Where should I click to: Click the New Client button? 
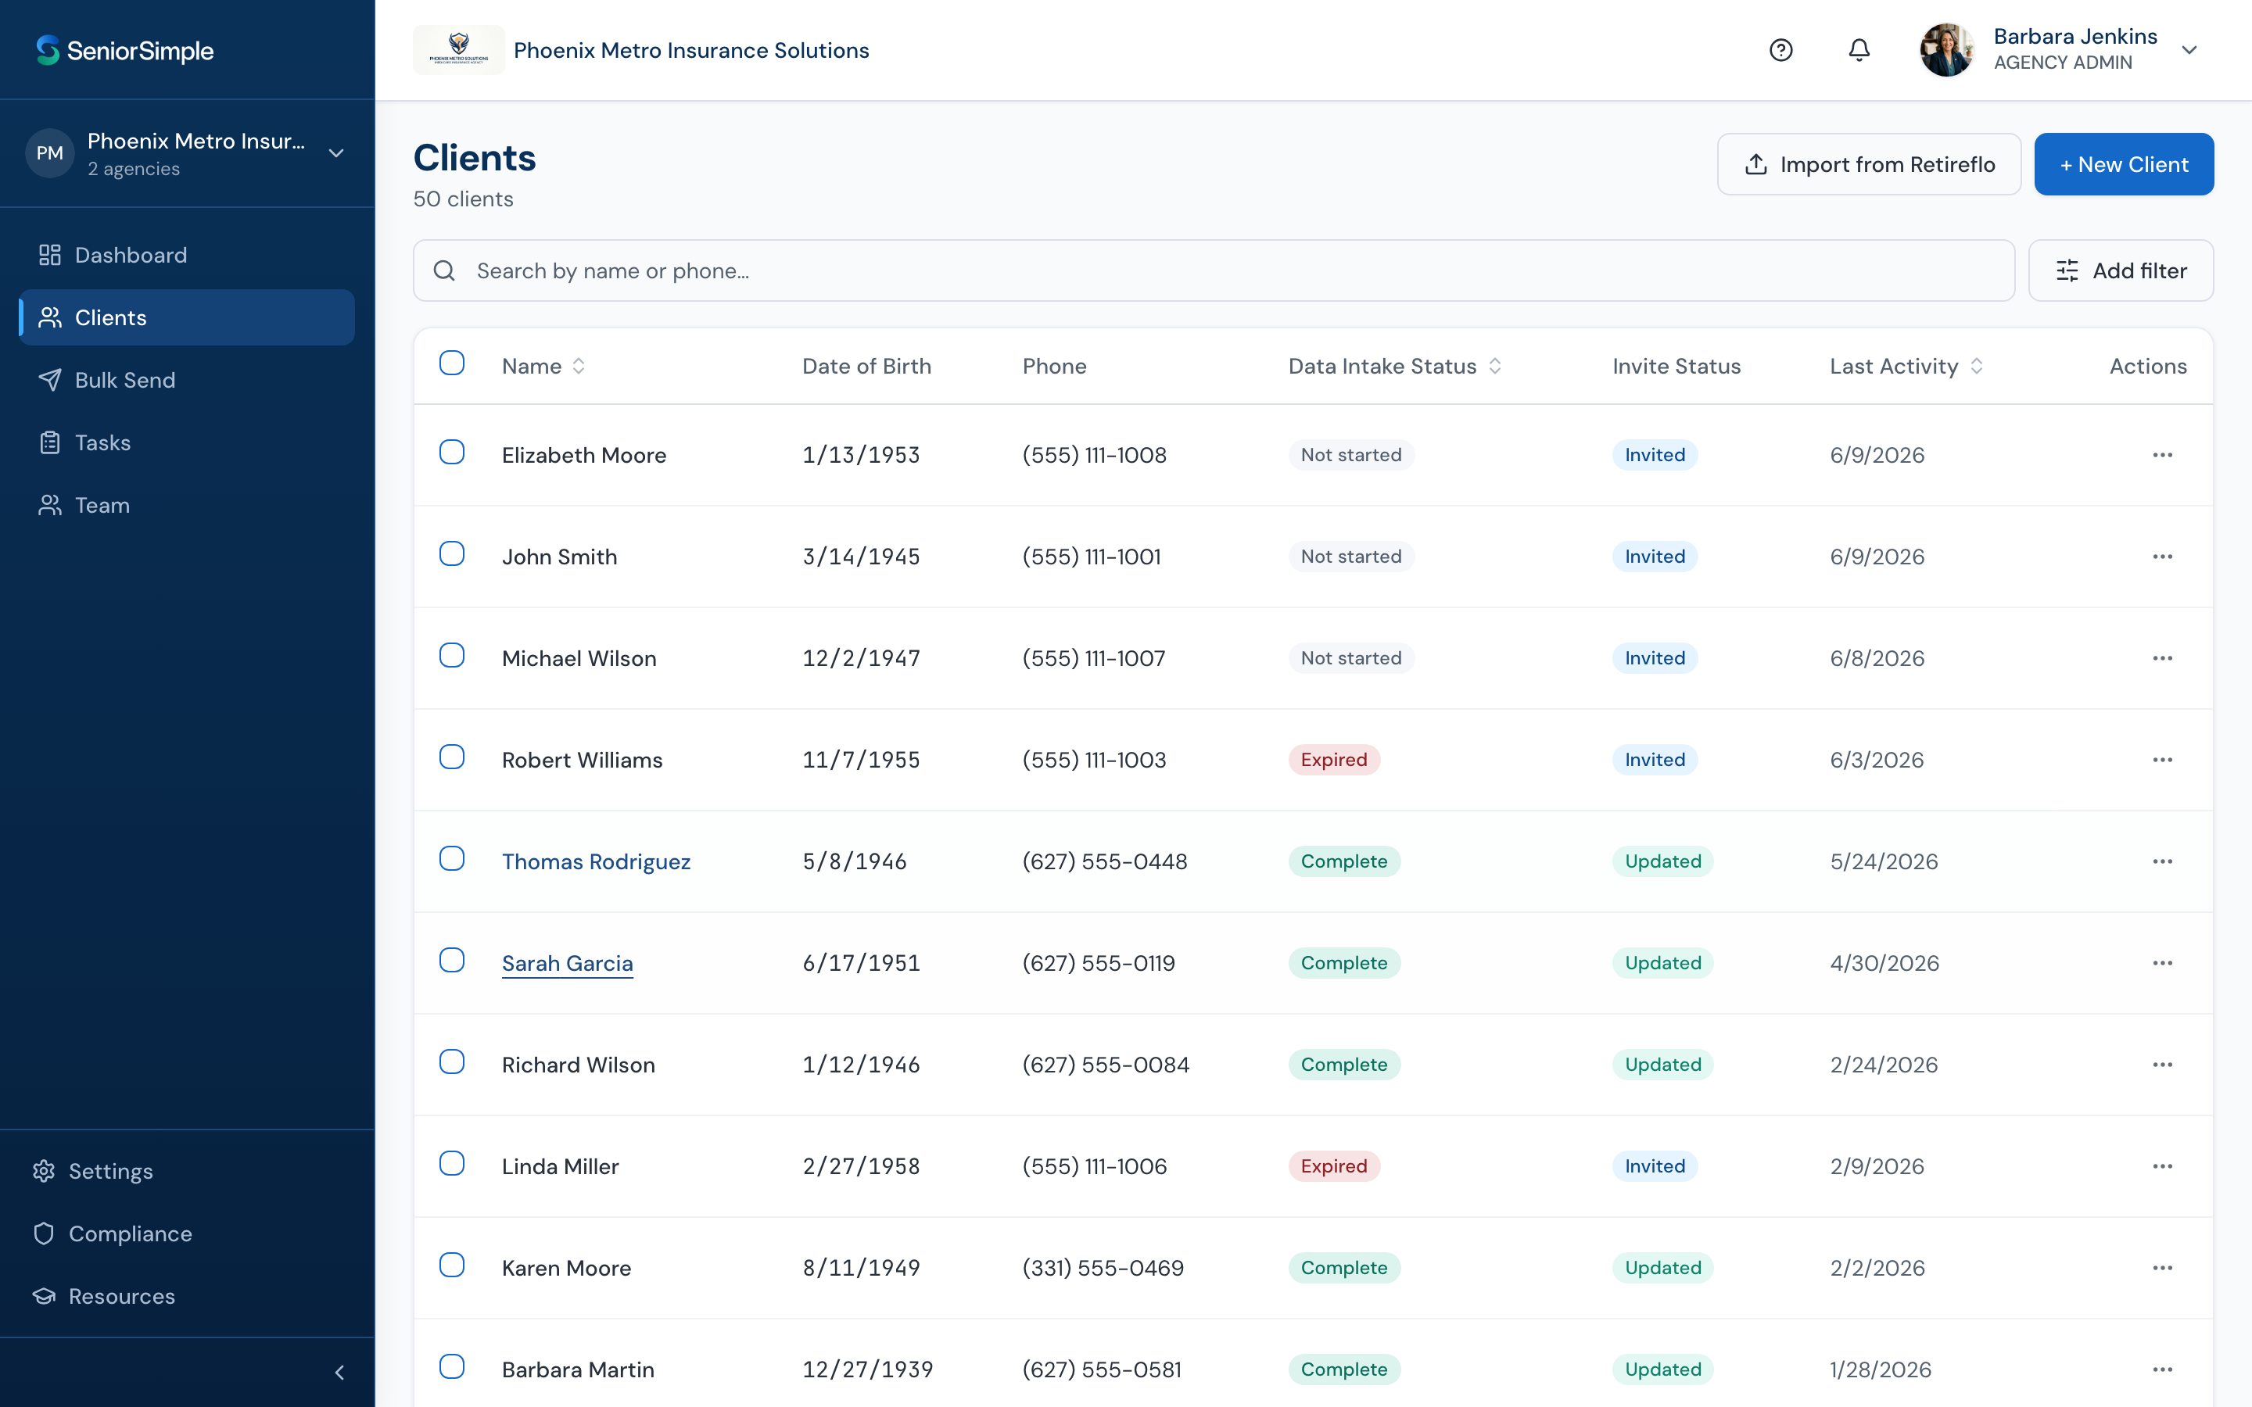point(2124,165)
